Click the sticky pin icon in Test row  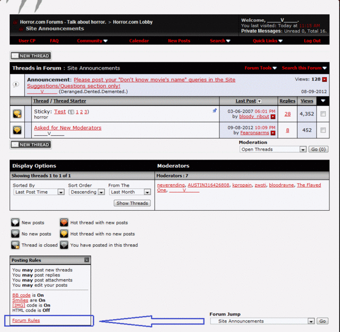click(215, 111)
